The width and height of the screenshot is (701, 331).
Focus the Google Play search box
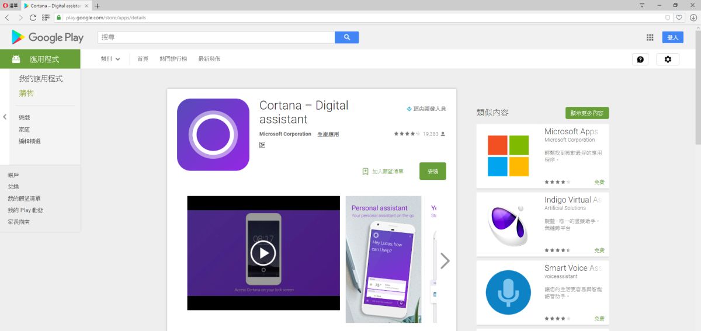coord(216,37)
